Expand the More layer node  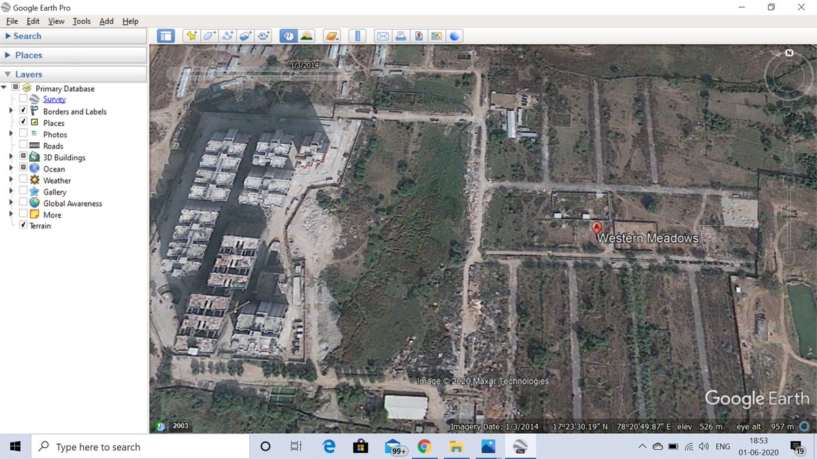[10, 215]
